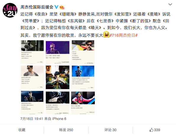The width and height of the screenshot is (176, 135).
Task: Open the 评论 30 comments section
Action: point(110,130)
